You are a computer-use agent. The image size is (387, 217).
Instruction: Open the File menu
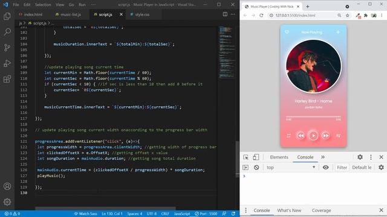(x=16, y=5)
